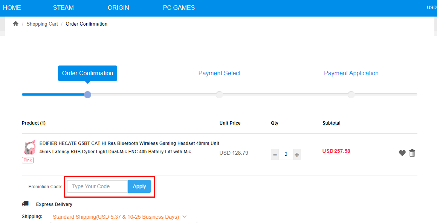Image resolution: width=437 pixels, height=224 pixels.
Task: Click the USD 257.58 subtotal
Action: point(336,151)
